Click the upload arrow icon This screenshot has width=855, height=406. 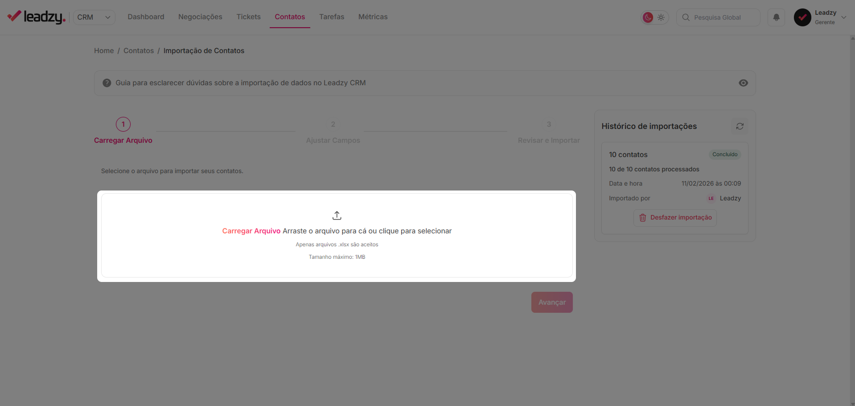(337, 215)
